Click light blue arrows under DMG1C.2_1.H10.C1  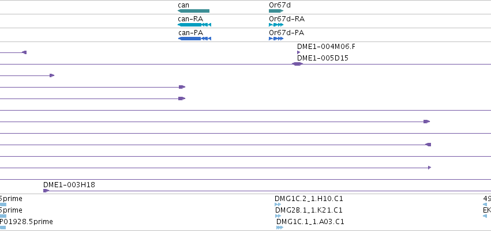click(x=278, y=205)
